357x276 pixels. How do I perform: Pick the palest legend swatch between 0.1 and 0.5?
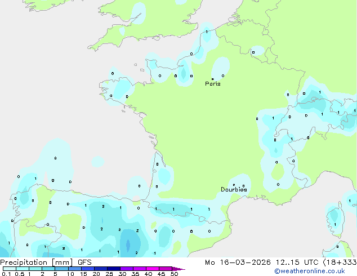pyautogui.click(x=10, y=269)
